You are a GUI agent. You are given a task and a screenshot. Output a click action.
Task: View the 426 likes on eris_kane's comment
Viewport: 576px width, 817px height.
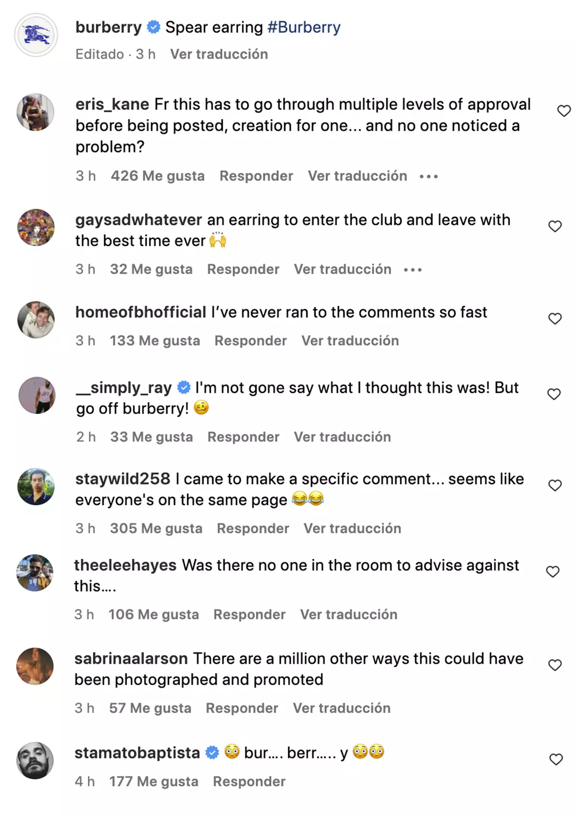coord(157,176)
